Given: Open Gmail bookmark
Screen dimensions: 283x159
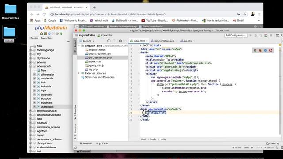Looking at the screenshot, I should click(x=238, y=21).
